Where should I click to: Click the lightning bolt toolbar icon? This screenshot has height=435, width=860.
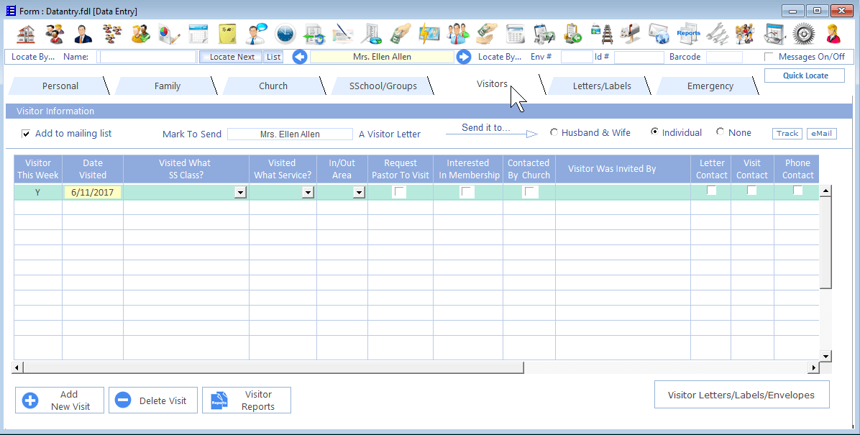(429, 34)
